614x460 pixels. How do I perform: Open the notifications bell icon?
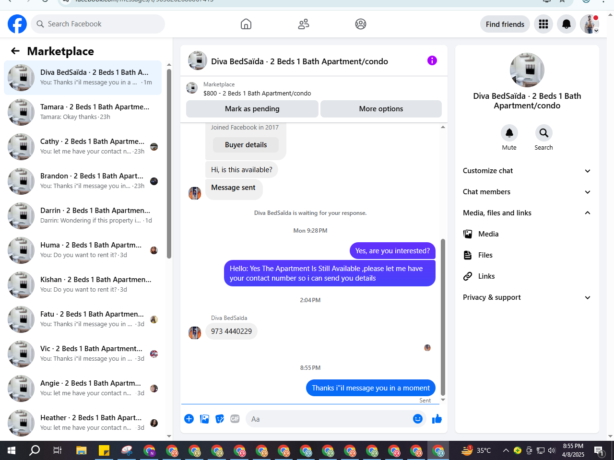click(x=567, y=24)
